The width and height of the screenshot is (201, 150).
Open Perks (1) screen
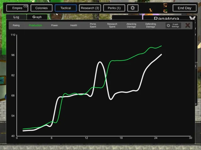pos(114,8)
